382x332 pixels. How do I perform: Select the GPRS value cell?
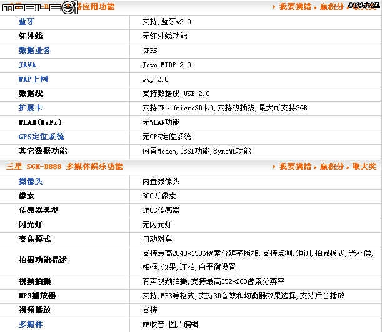[x=149, y=51]
